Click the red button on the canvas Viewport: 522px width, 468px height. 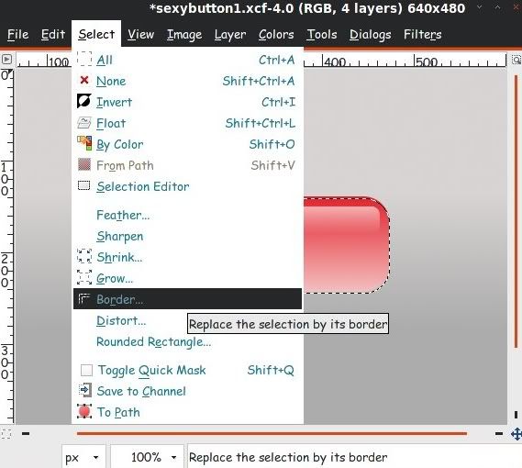point(346,245)
